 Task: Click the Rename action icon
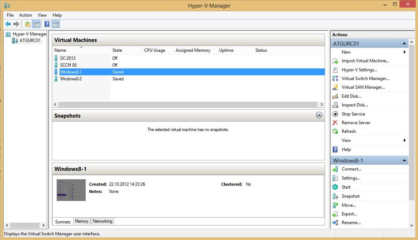335,223
